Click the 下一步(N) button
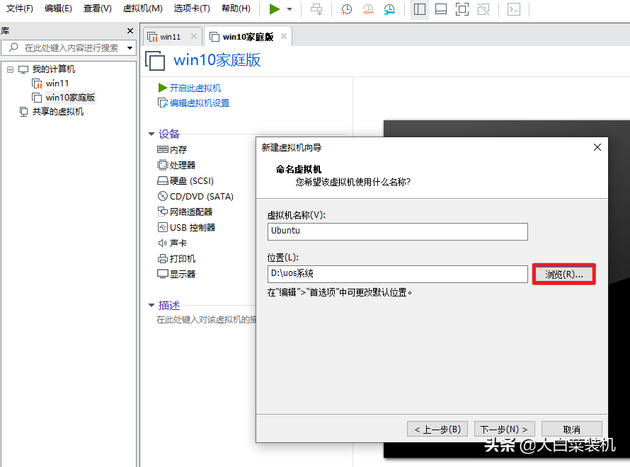Viewport: 630px width, 467px height. click(504, 429)
